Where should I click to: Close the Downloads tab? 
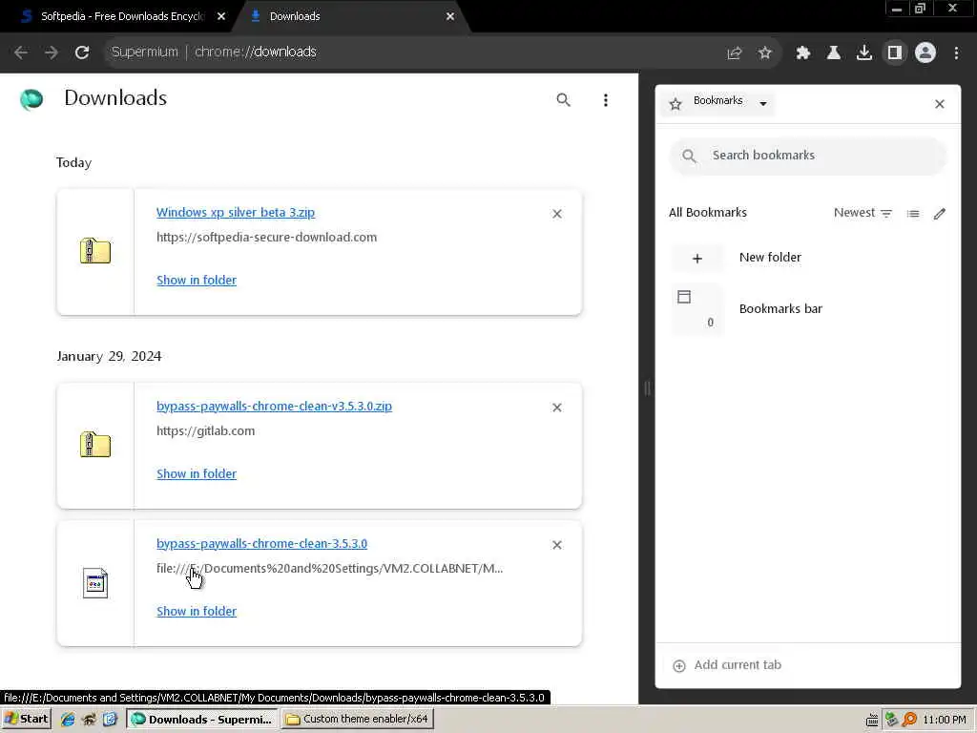[450, 17]
